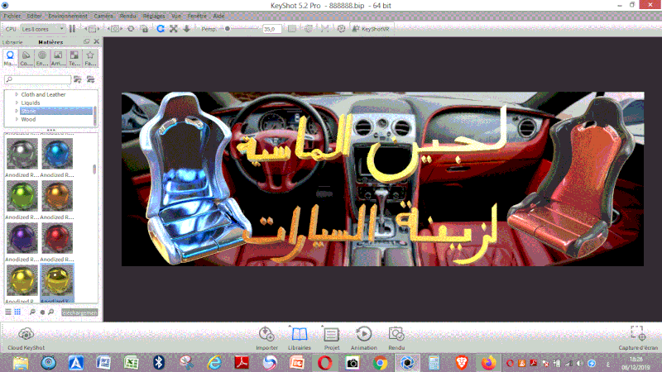Select the blue Anodized material thumbnail
Viewport: 662px width, 372px height.
pos(57,153)
